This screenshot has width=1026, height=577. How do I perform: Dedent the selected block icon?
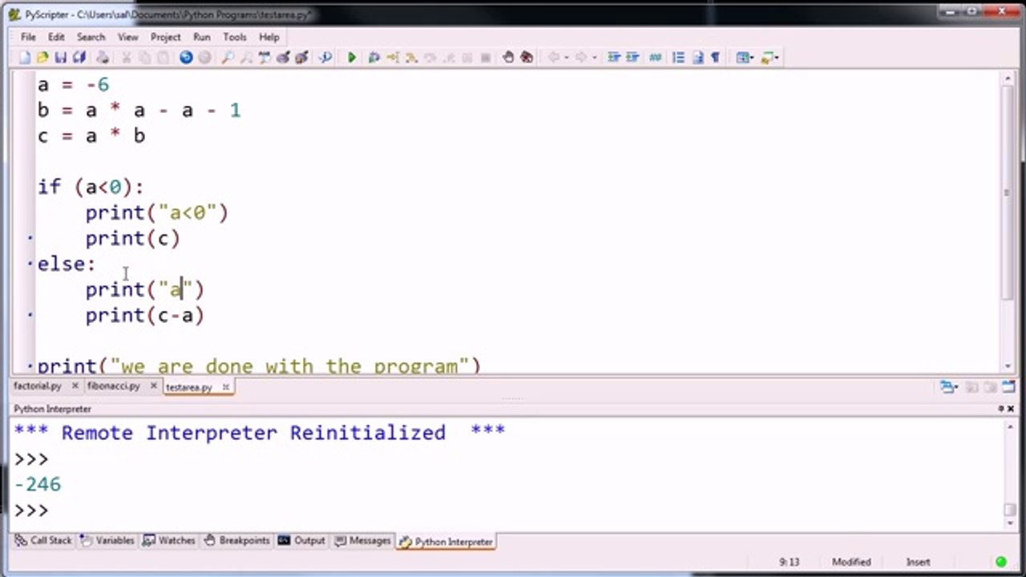[632, 58]
